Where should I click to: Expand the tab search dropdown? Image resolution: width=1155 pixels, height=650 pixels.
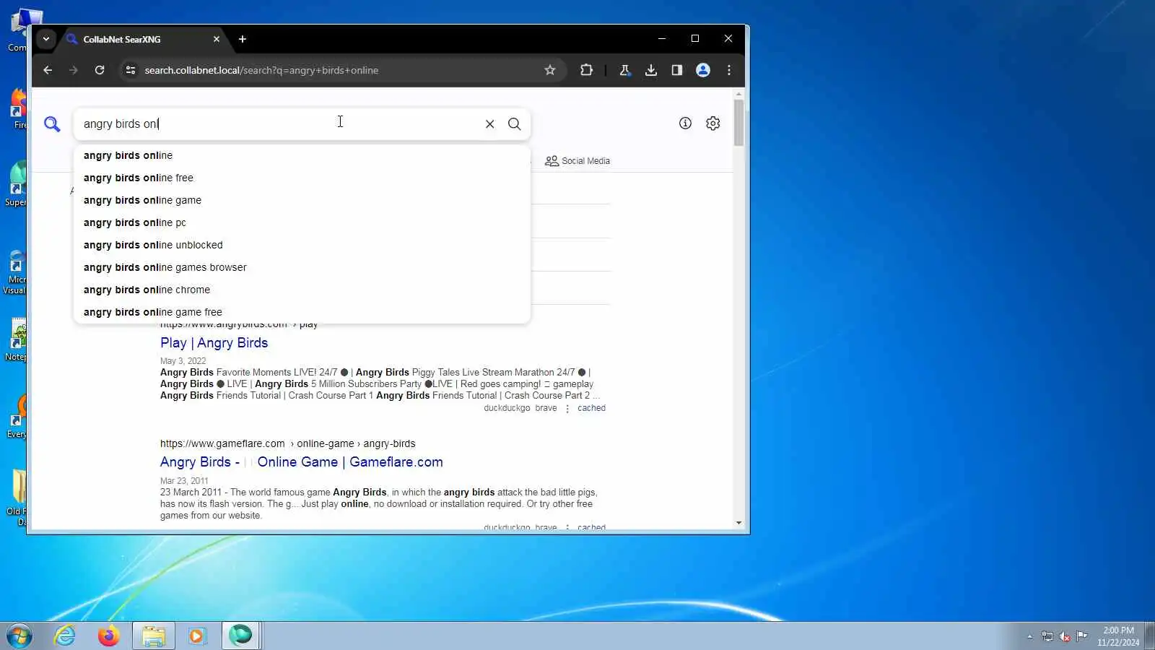[45, 39]
